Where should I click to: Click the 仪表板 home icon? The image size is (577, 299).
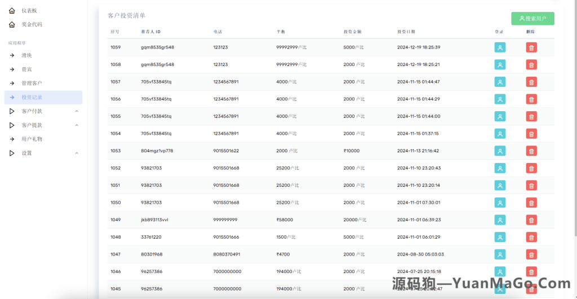(12, 11)
